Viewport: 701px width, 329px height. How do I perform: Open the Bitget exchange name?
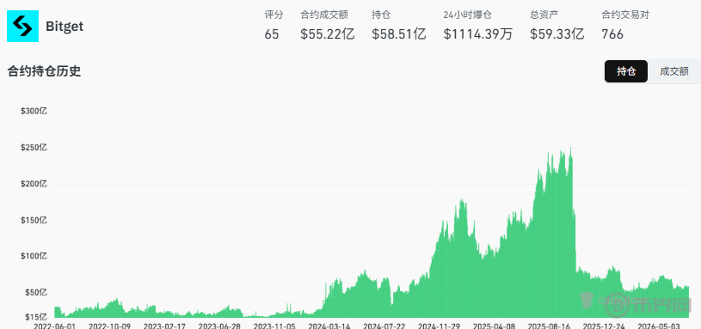[x=65, y=27]
